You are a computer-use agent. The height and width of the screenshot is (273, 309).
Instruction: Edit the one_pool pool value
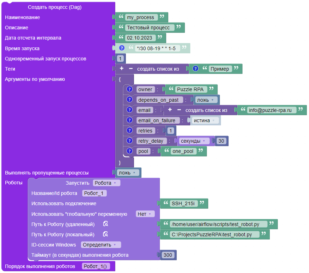(183, 151)
